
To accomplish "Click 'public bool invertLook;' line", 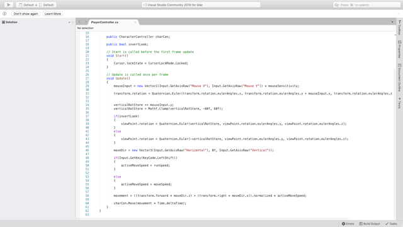I will tap(127, 44).
